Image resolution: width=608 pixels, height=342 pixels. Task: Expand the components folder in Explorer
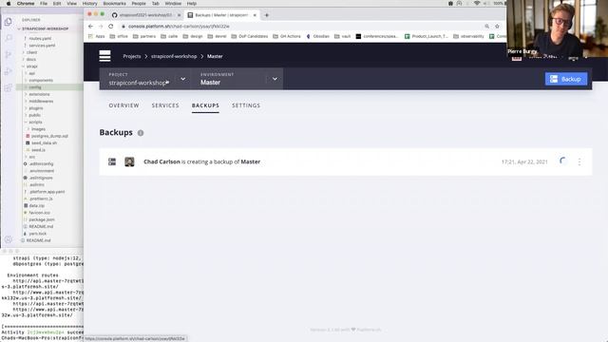(x=41, y=80)
